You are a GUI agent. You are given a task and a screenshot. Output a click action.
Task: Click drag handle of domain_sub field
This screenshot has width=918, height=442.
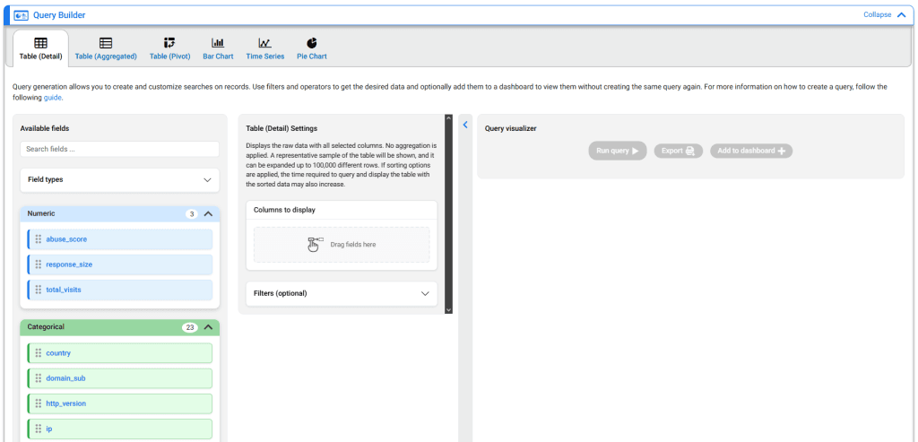(x=38, y=378)
